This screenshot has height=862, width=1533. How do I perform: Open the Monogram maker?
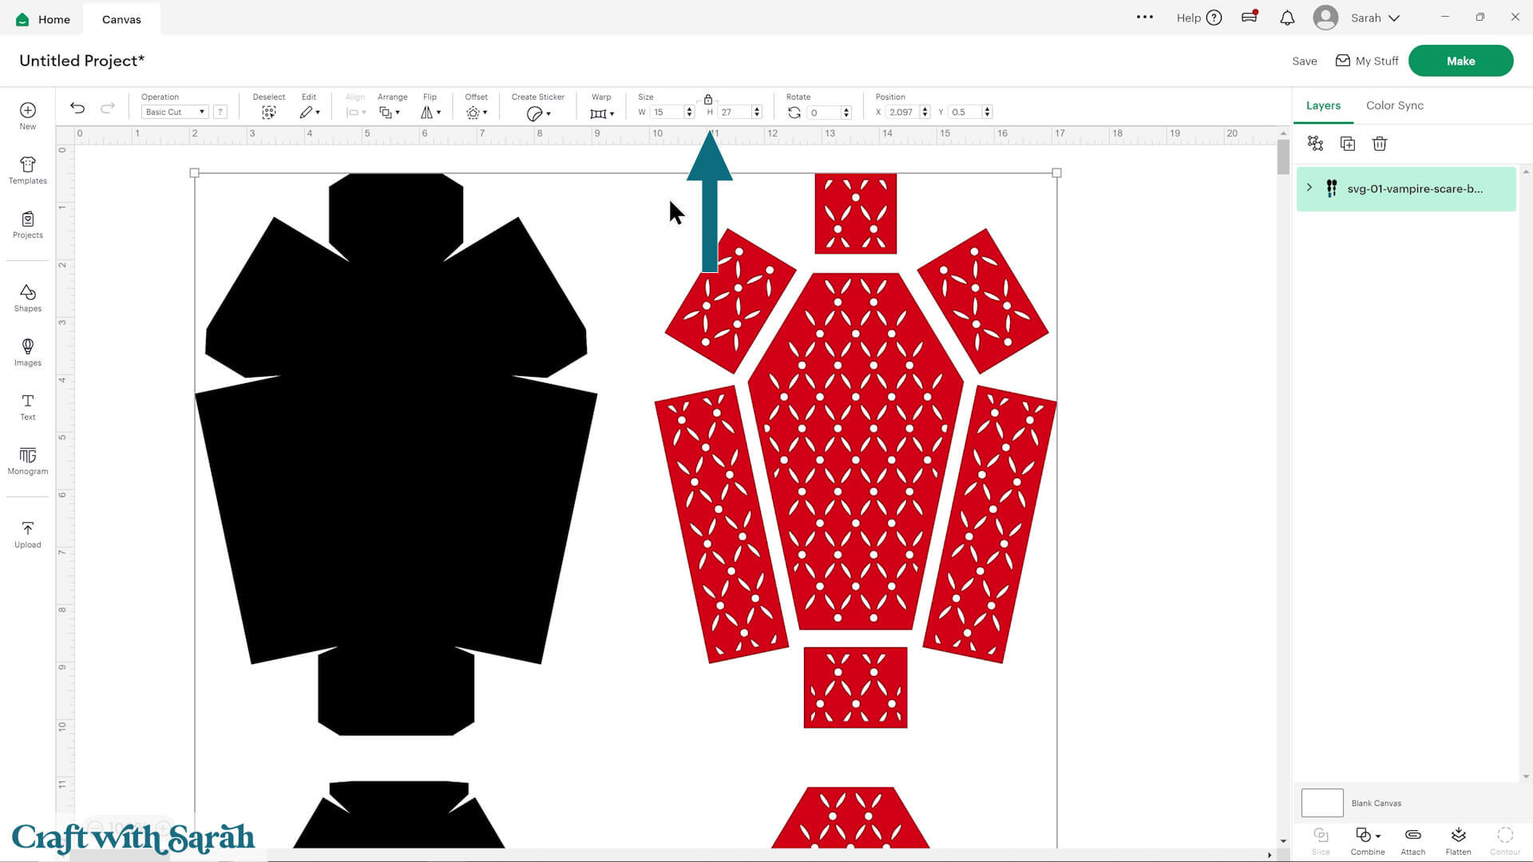click(27, 461)
